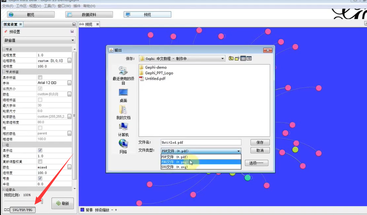Click 预设缩放 reset zoom
Viewport: 367px width, 215px height.
102,210
